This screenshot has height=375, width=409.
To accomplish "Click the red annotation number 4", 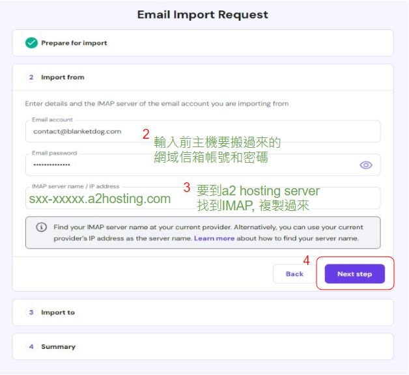I will 306,260.
